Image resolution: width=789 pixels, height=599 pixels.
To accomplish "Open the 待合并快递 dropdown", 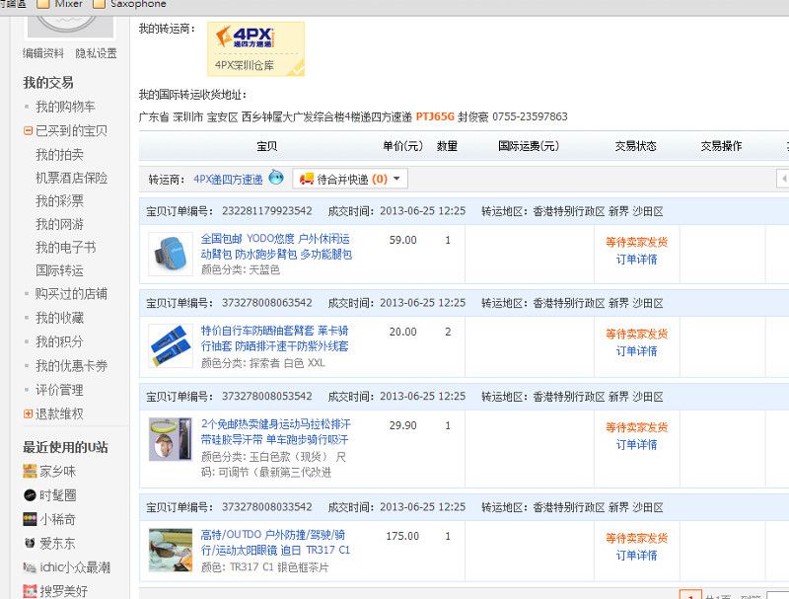I will click(x=350, y=179).
